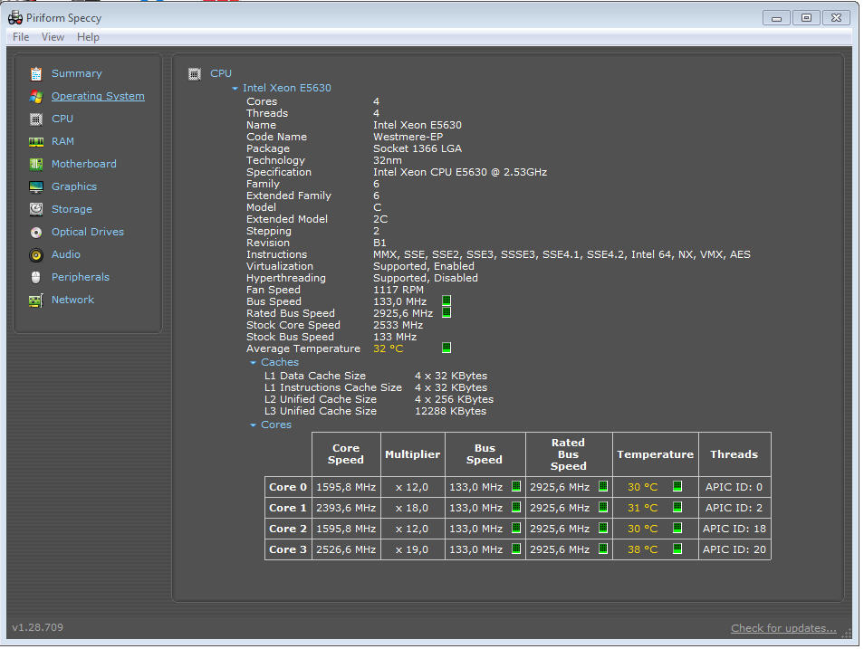Open the Motherboard section

tap(83, 164)
